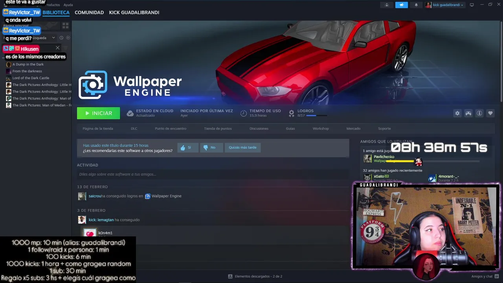Click the recent activity clock filter
The image size is (503, 283).
tap(61, 38)
